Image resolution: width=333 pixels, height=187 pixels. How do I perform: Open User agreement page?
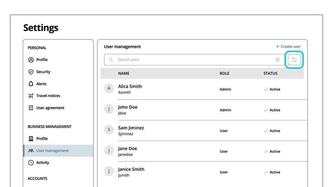point(50,108)
